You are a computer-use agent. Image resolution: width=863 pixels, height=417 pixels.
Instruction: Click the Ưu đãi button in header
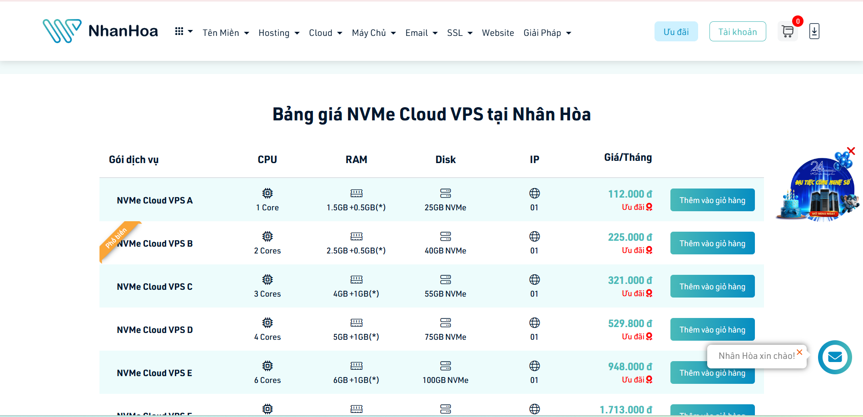676,32
